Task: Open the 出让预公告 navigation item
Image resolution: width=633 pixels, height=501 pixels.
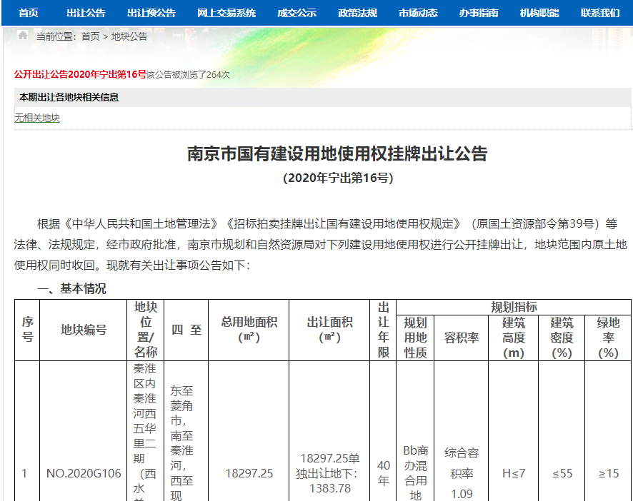Action: tap(151, 13)
